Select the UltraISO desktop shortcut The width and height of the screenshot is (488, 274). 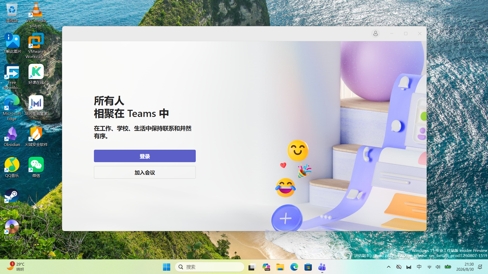coord(12,230)
